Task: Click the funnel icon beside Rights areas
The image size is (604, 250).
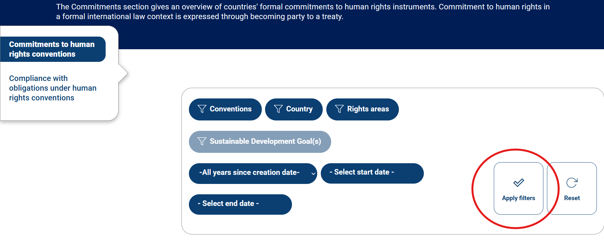Action: pos(339,109)
